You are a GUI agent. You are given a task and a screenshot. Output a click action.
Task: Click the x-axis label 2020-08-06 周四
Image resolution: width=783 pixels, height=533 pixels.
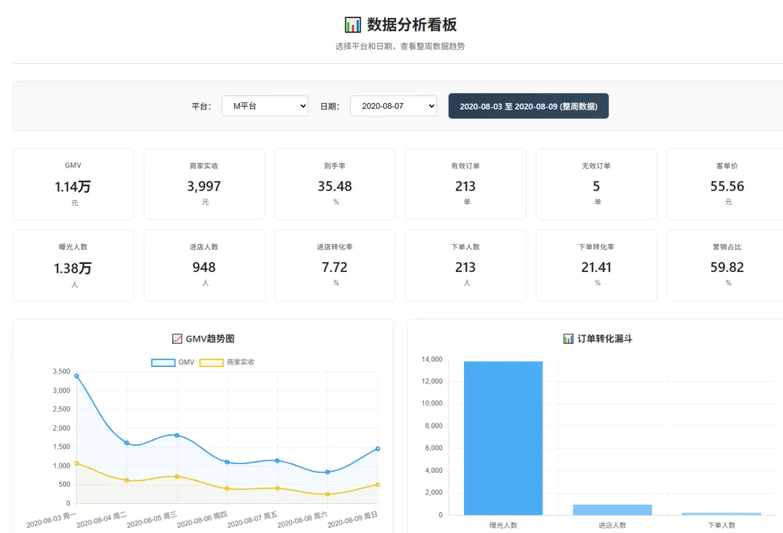pyautogui.click(x=202, y=519)
